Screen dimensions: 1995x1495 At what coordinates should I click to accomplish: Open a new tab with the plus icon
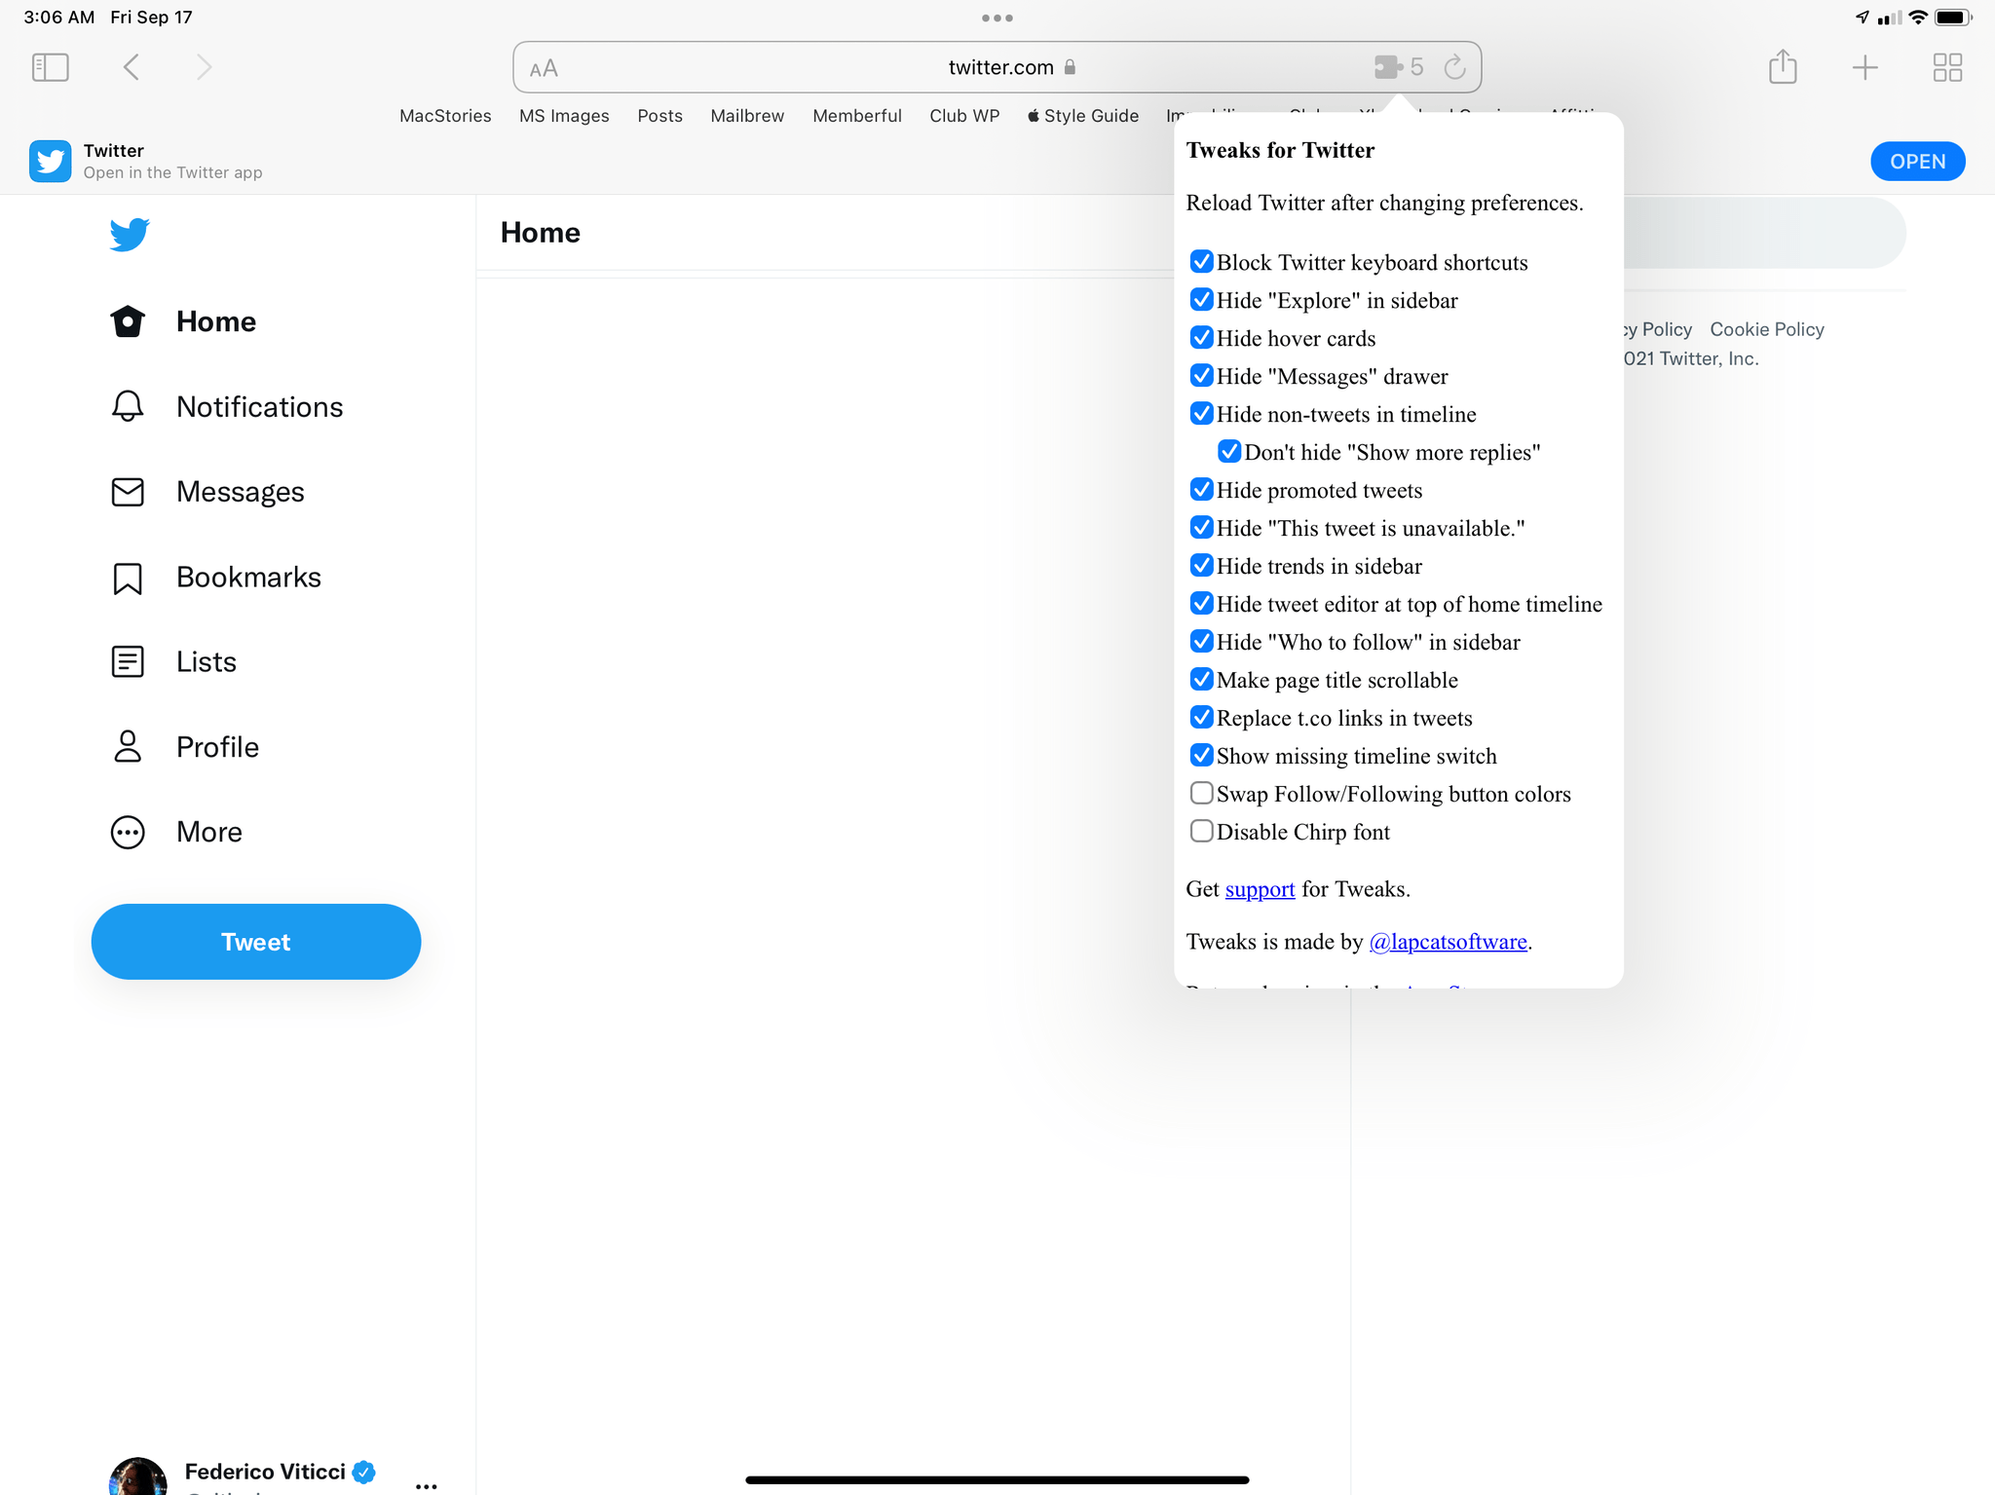pyautogui.click(x=1864, y=67)
